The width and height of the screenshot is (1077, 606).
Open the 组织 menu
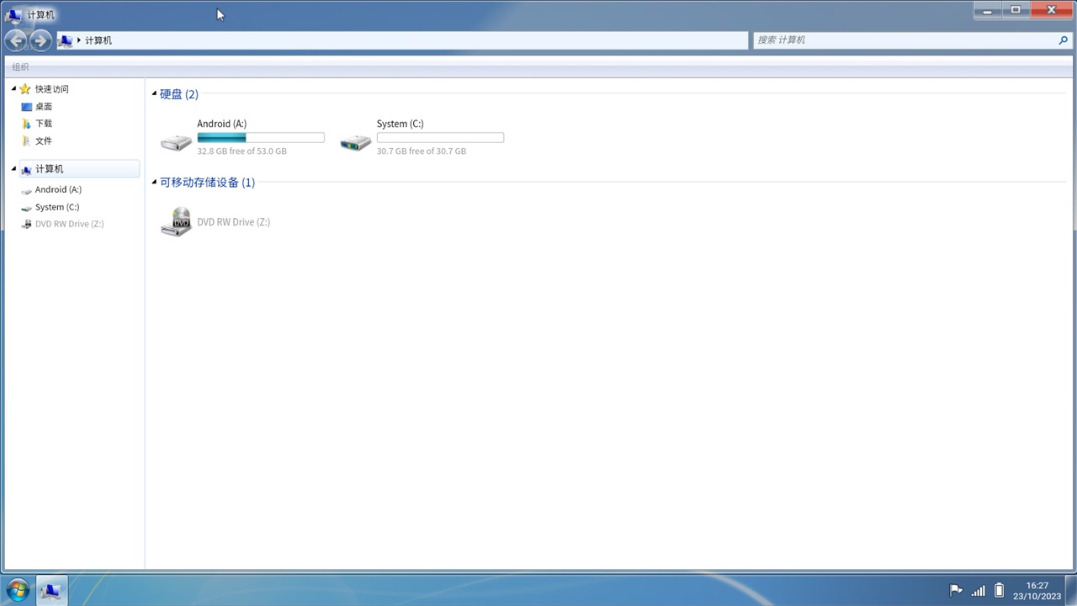20,66
